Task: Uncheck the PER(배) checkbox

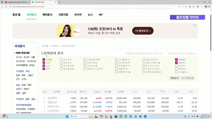Action: tap(176, 59)
